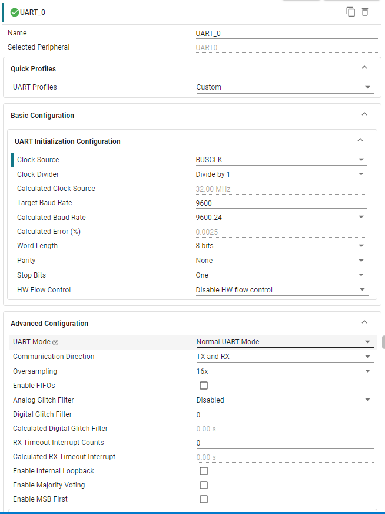Click the vertical scrollbar handle
The image size is (385, 514).
[x=383, y=342]
